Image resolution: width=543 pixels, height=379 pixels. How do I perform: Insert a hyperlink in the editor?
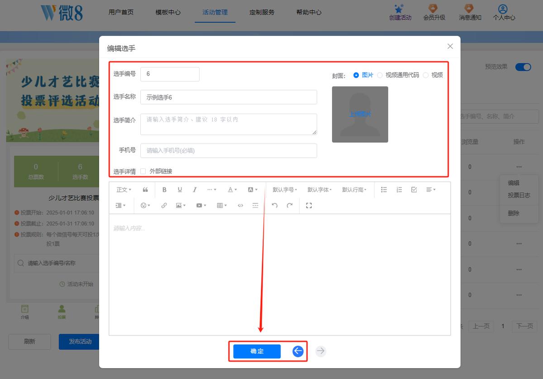tap(164, 206)
